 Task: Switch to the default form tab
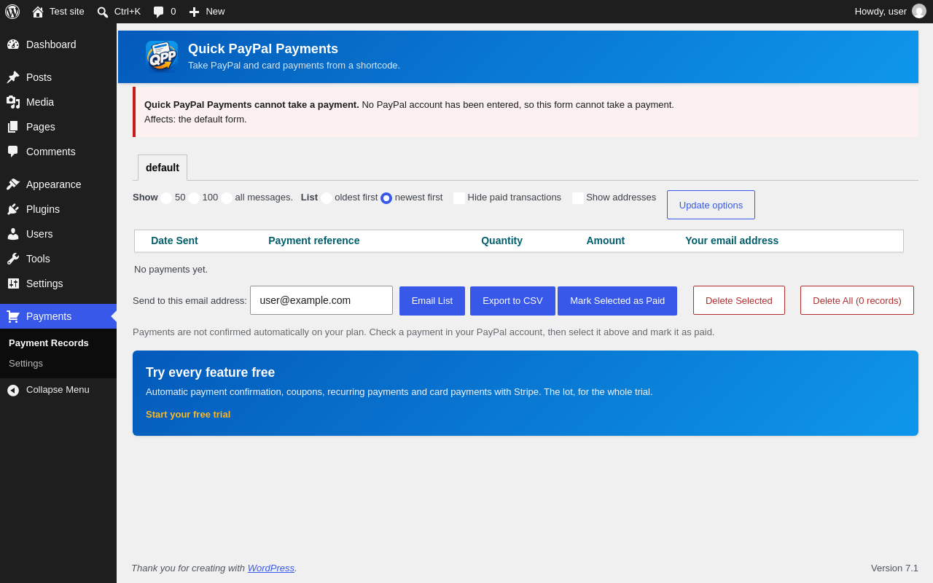(163, 168)
